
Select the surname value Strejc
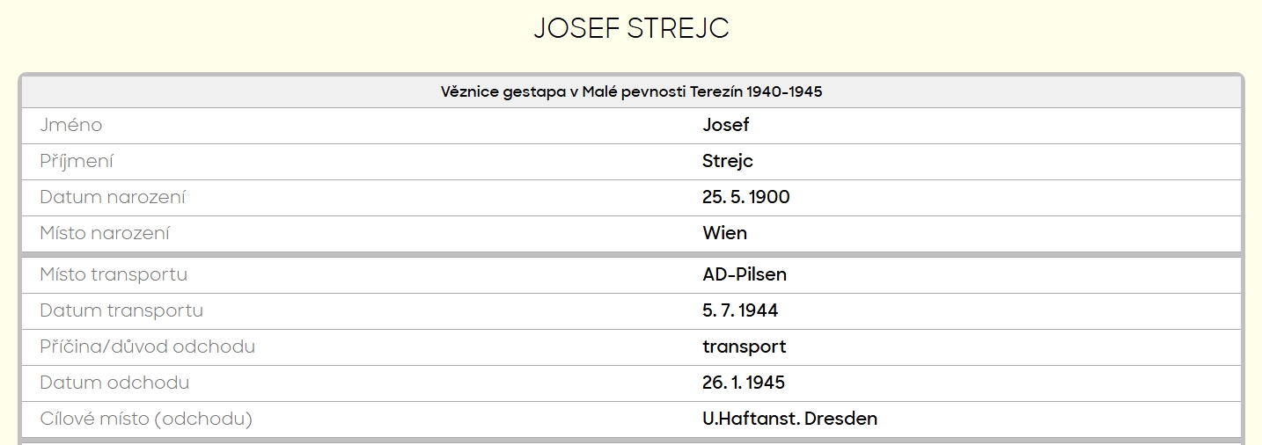coord(727,161)
